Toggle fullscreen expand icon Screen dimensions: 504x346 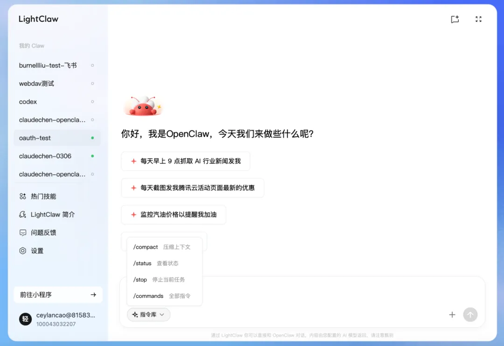478,19
